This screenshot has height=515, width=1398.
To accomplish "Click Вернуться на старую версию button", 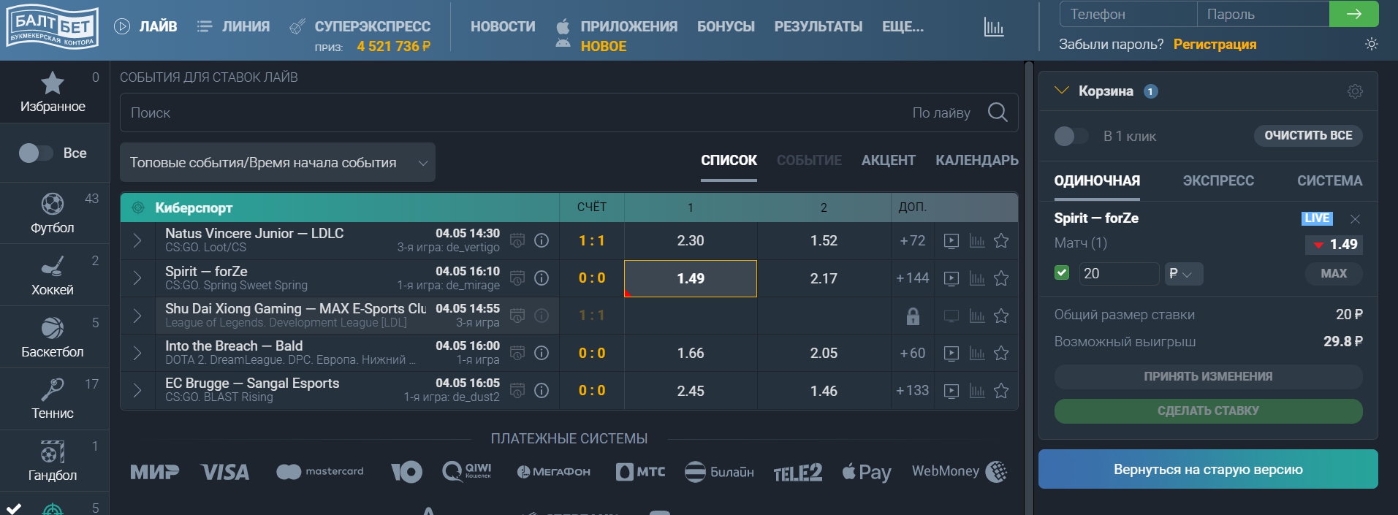I will [x=1208, y=469].
